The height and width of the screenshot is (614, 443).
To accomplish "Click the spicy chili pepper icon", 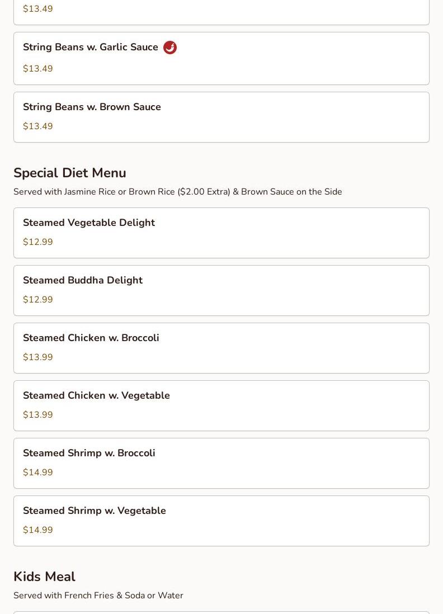I will 170,48.
